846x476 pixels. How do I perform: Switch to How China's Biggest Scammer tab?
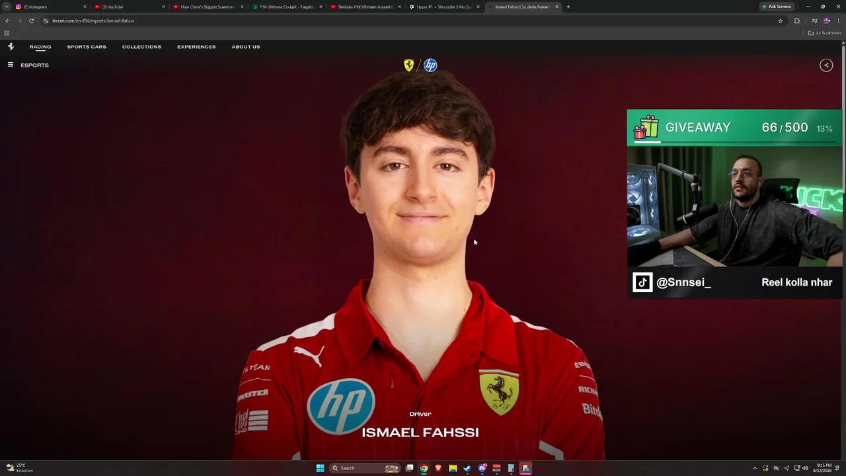pyautogui.click(x=208, y=7)
